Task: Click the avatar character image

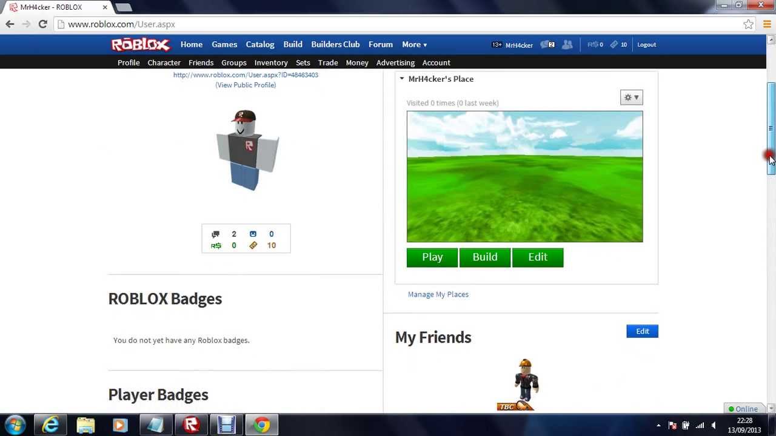Action: point(247,150)
